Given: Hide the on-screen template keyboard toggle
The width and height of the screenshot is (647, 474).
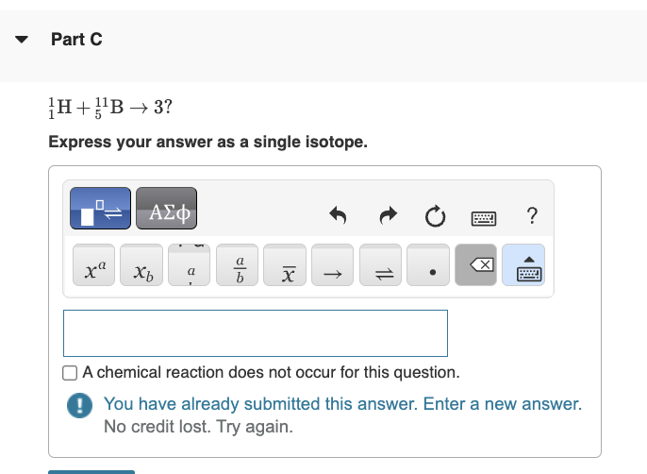Looking at the screenshot, I should click(x=523, y=265).
